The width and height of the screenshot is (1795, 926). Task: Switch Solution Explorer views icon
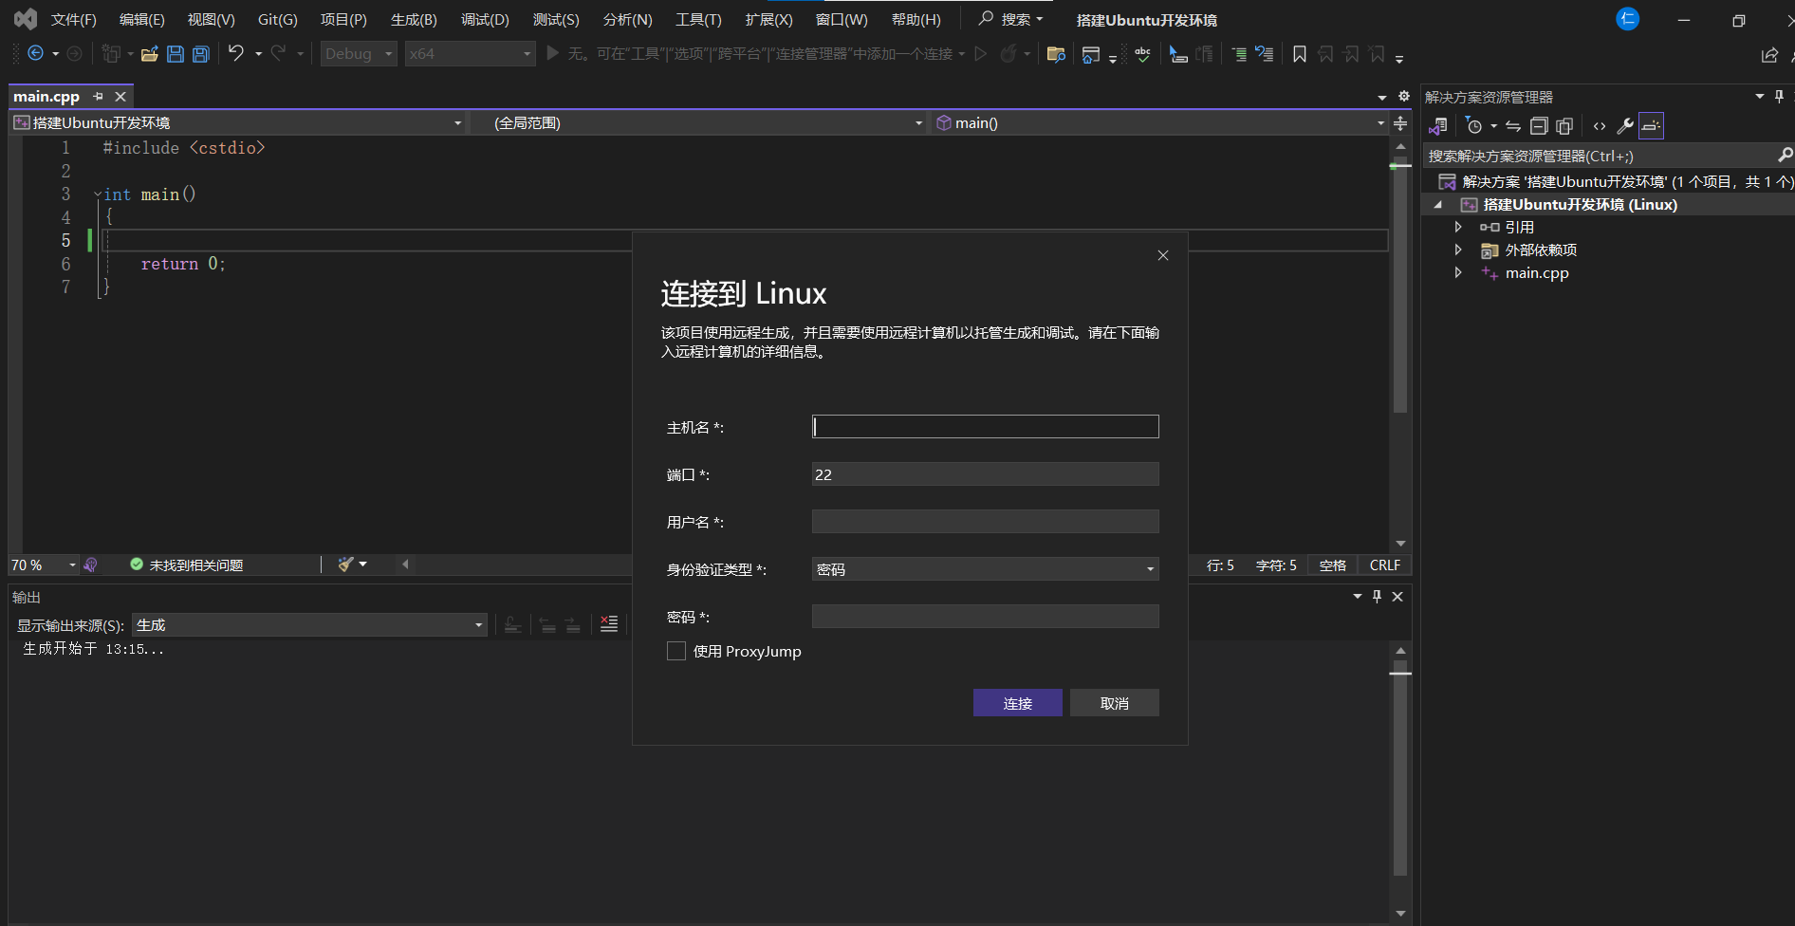point(1438,125)
